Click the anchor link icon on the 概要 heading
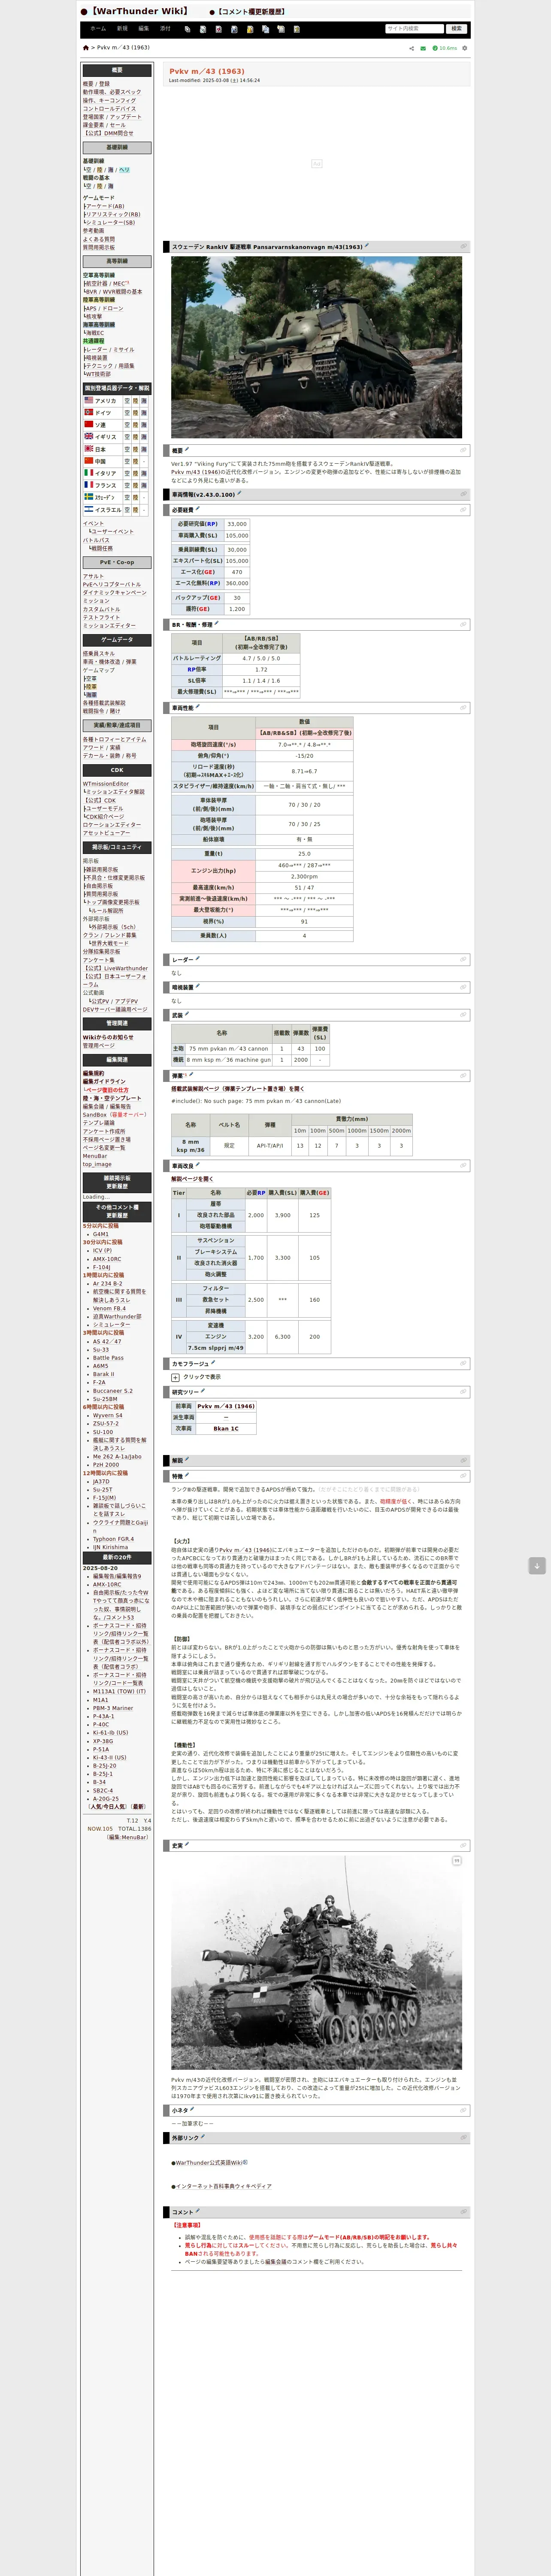The image size is (551, 2576). pyautogui.click(x=463, y=451)
